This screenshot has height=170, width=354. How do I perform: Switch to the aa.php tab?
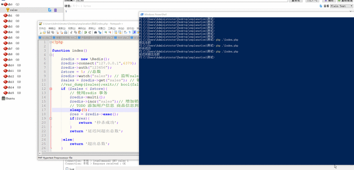click(45, 37)
